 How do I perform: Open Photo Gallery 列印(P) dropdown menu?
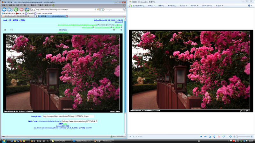tap(183, 6)
